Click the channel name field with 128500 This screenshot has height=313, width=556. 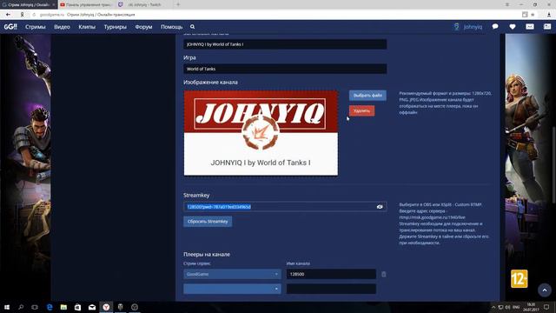(x=331, y=274)
